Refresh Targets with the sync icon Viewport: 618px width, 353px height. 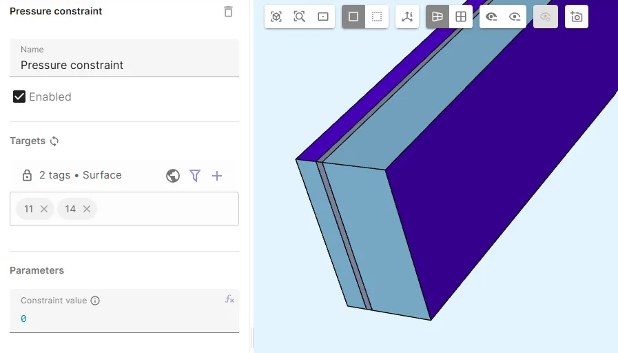coord(54,141)
